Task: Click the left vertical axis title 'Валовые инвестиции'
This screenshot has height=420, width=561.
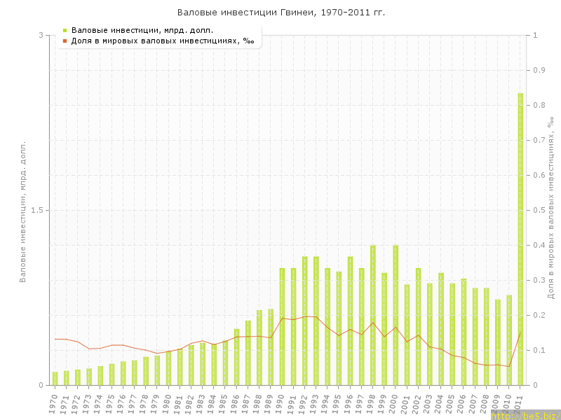Action: pyautogui.click(x=22, y=210)
